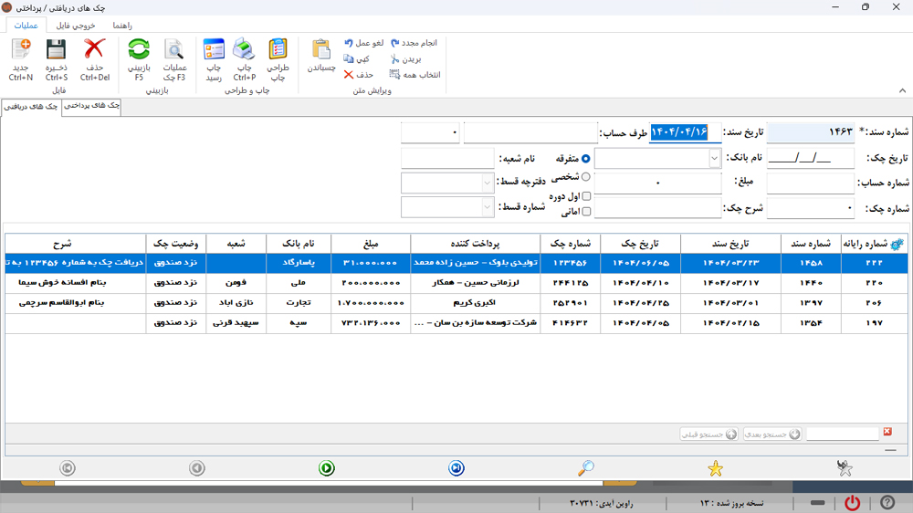Click the چسباندن paste clipboard icon
This screenshot has width=913, height=513.
coord(321,50)
